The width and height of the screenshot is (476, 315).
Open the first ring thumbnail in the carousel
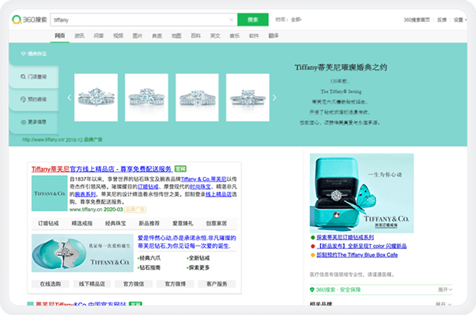(x=96, y=97)
